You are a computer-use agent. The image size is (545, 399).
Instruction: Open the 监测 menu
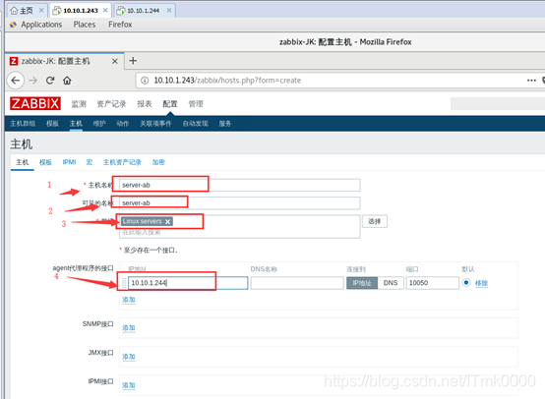click(79, 104)
